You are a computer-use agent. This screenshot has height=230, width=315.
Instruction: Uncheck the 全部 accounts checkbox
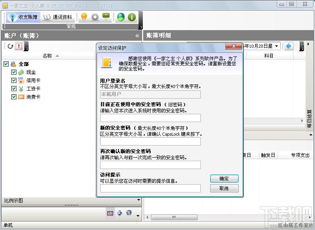pyautogui.click(x=6, y=64)
